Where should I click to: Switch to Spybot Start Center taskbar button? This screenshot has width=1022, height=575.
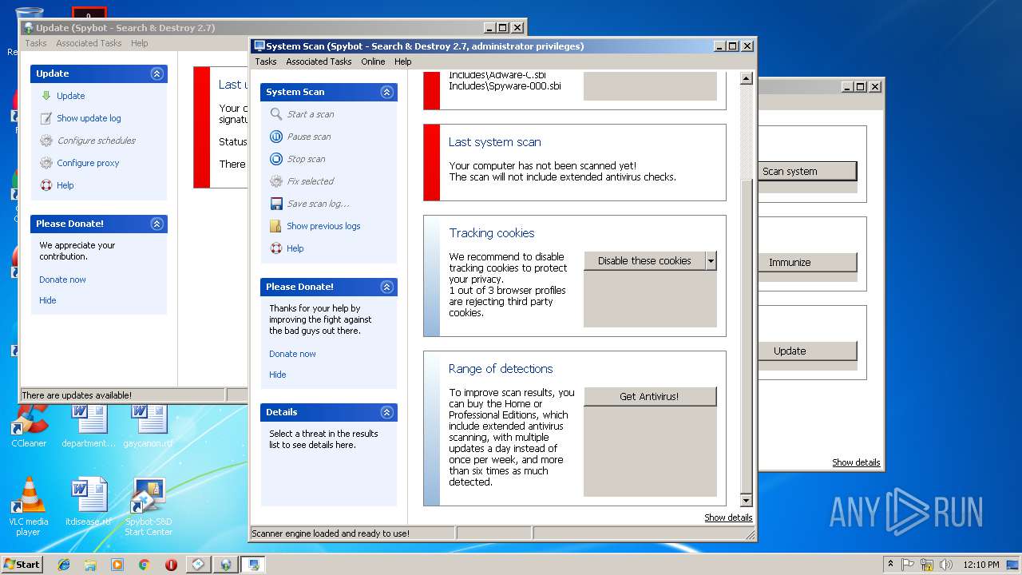[x=199, y=565]
